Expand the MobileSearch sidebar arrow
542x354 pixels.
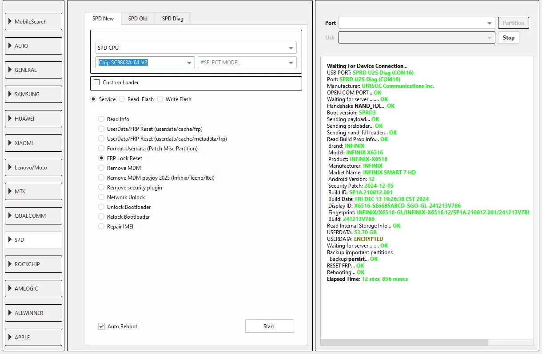point(10,22)
